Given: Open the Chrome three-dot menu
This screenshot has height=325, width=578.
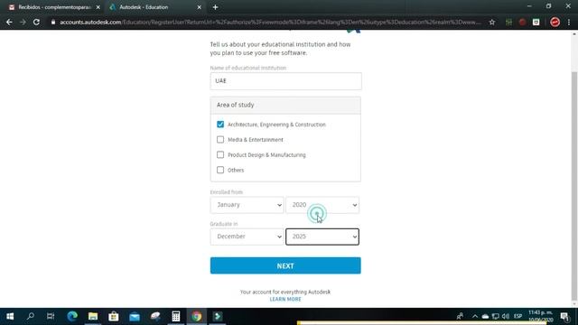Looking at the screenshot, I should (x=569, y=22).
